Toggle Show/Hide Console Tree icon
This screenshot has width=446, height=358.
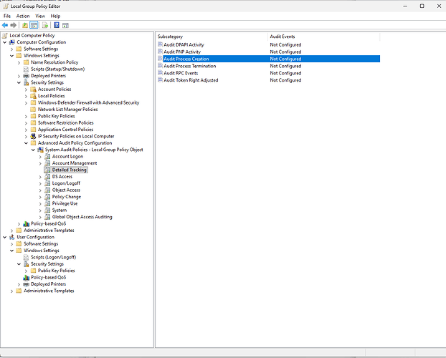(x=34, y=25)
